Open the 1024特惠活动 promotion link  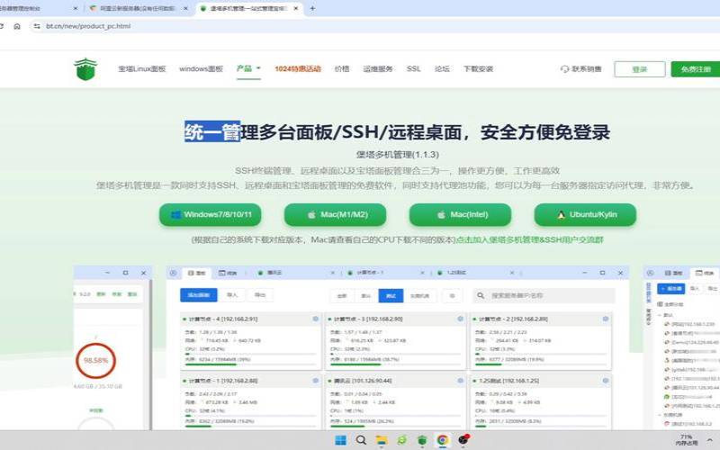[x=298, y=69]
